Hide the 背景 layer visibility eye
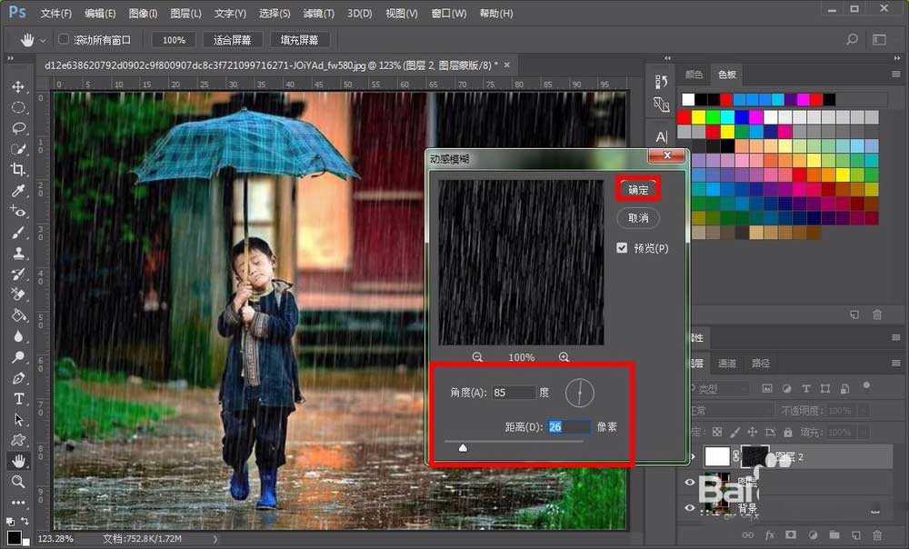This screenshot has height=549, width=909. tap(688, 508)
